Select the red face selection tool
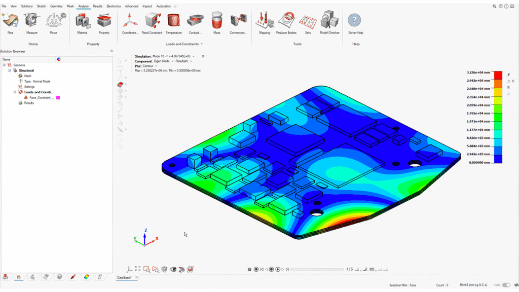 120,85
